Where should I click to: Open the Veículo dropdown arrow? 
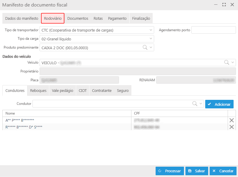point(232,62)
